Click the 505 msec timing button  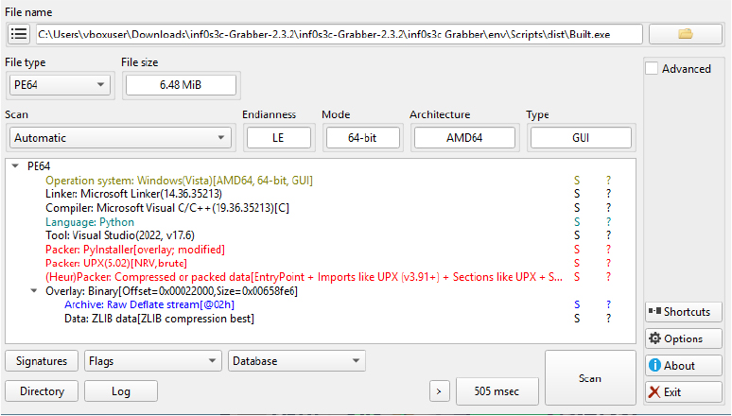[x=497, y=391]
